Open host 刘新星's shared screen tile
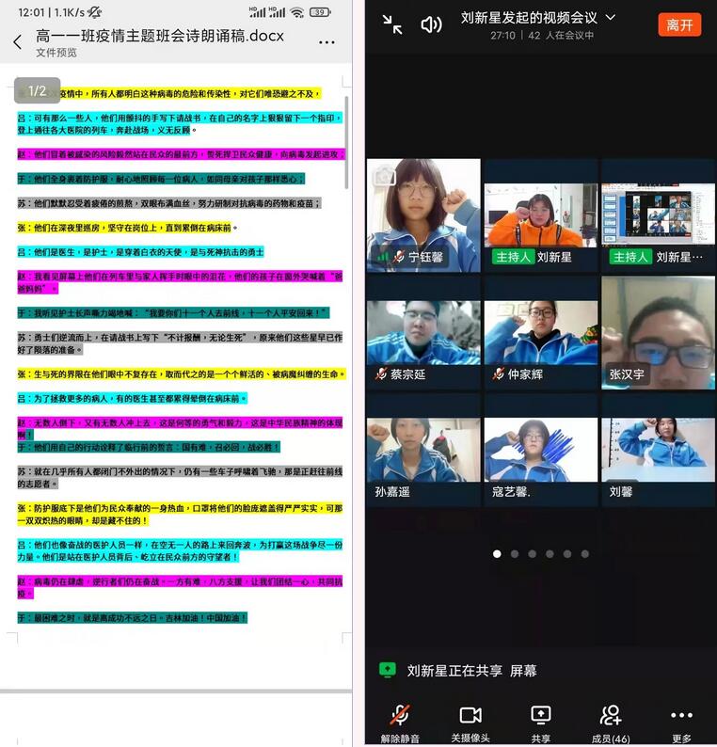The image size is (717, 747). pyautogui.click(x=658, y=213)
